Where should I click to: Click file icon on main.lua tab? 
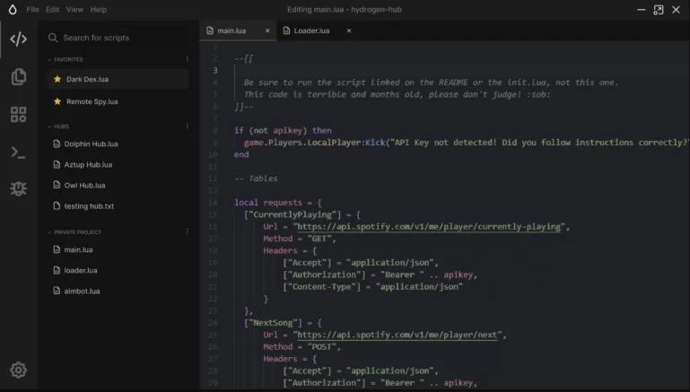[210, 30]
